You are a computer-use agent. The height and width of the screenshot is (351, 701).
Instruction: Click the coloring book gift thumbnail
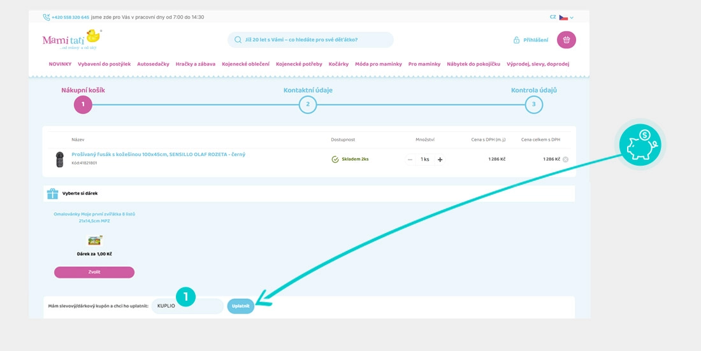click(94, 241)
